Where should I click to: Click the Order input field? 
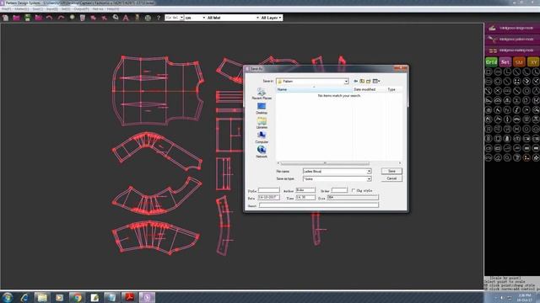pyautogui.click(x=339, y=190)
